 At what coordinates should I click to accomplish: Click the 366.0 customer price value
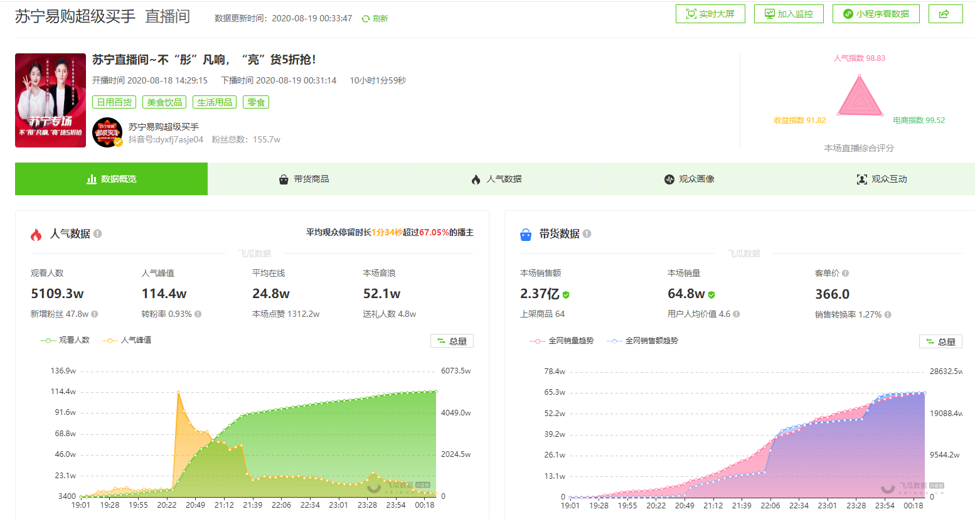pos(832,294)
